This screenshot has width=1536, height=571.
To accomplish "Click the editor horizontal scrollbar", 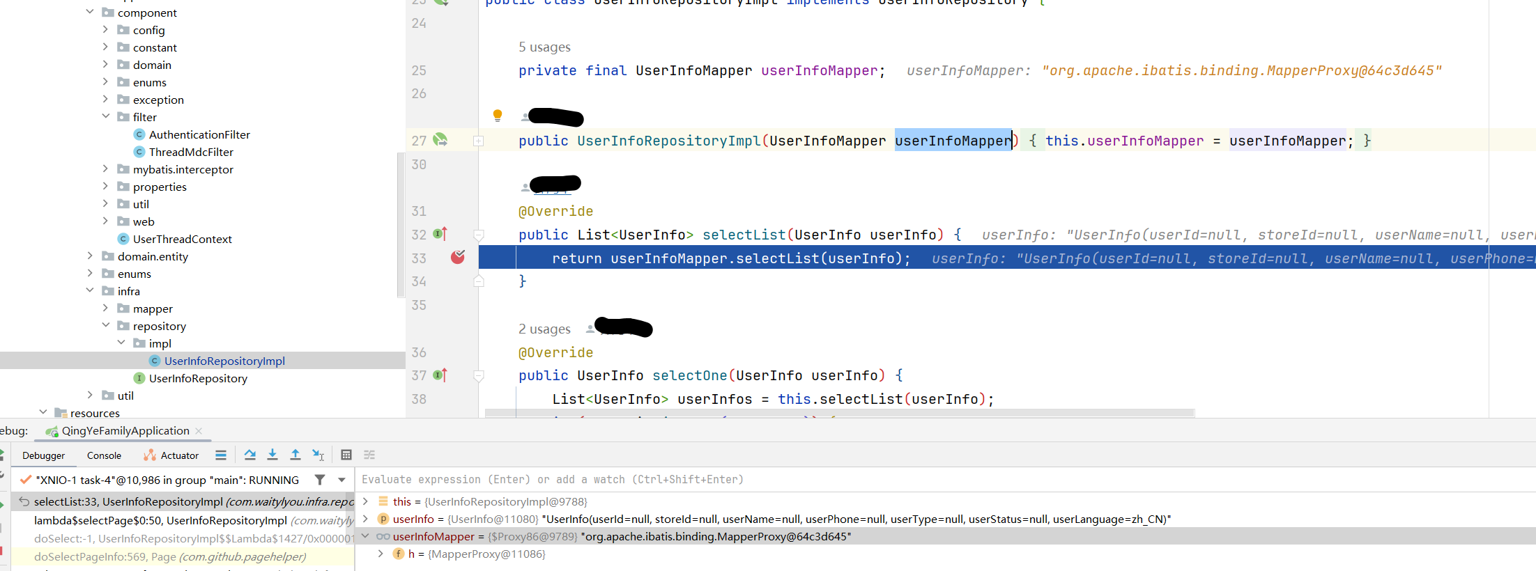I will (x=840, y=413).
